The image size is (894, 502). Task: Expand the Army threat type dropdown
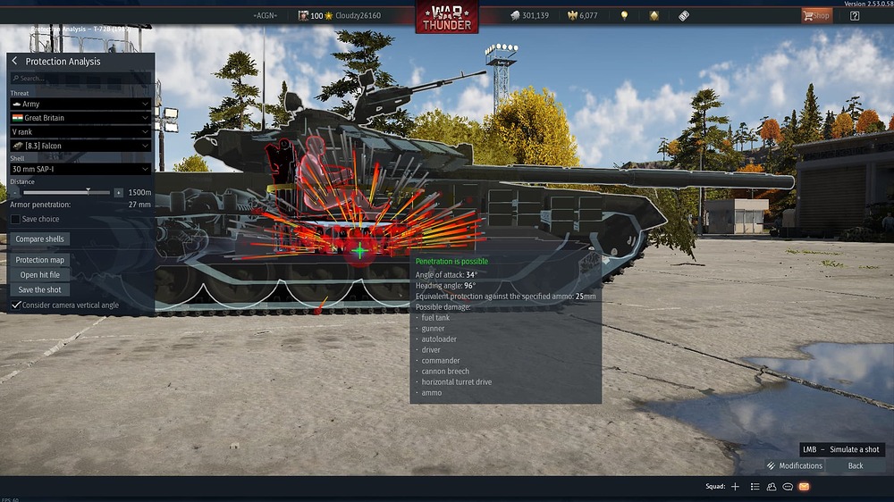pos(80,104)
